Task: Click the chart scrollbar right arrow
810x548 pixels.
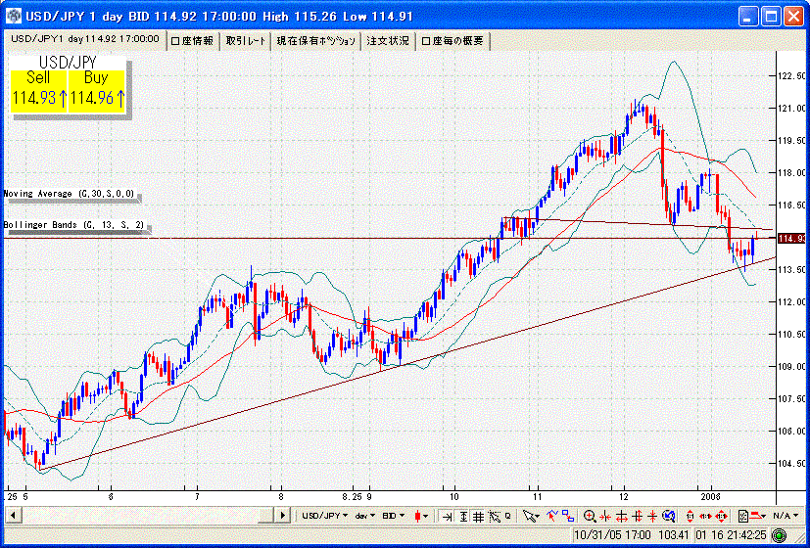Action: [282, 515]
